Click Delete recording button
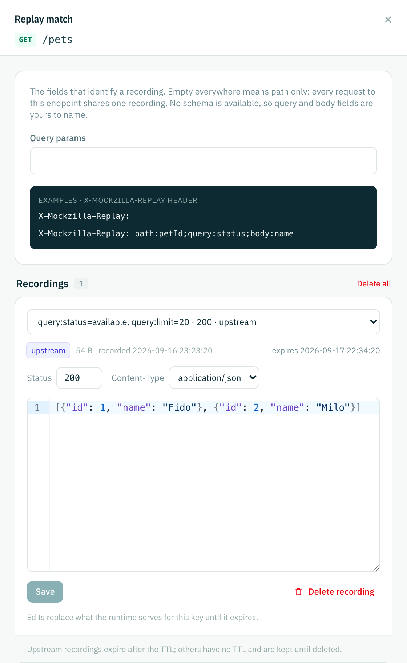The height and width of the screenshot is (663, 407). pos(335,592)
